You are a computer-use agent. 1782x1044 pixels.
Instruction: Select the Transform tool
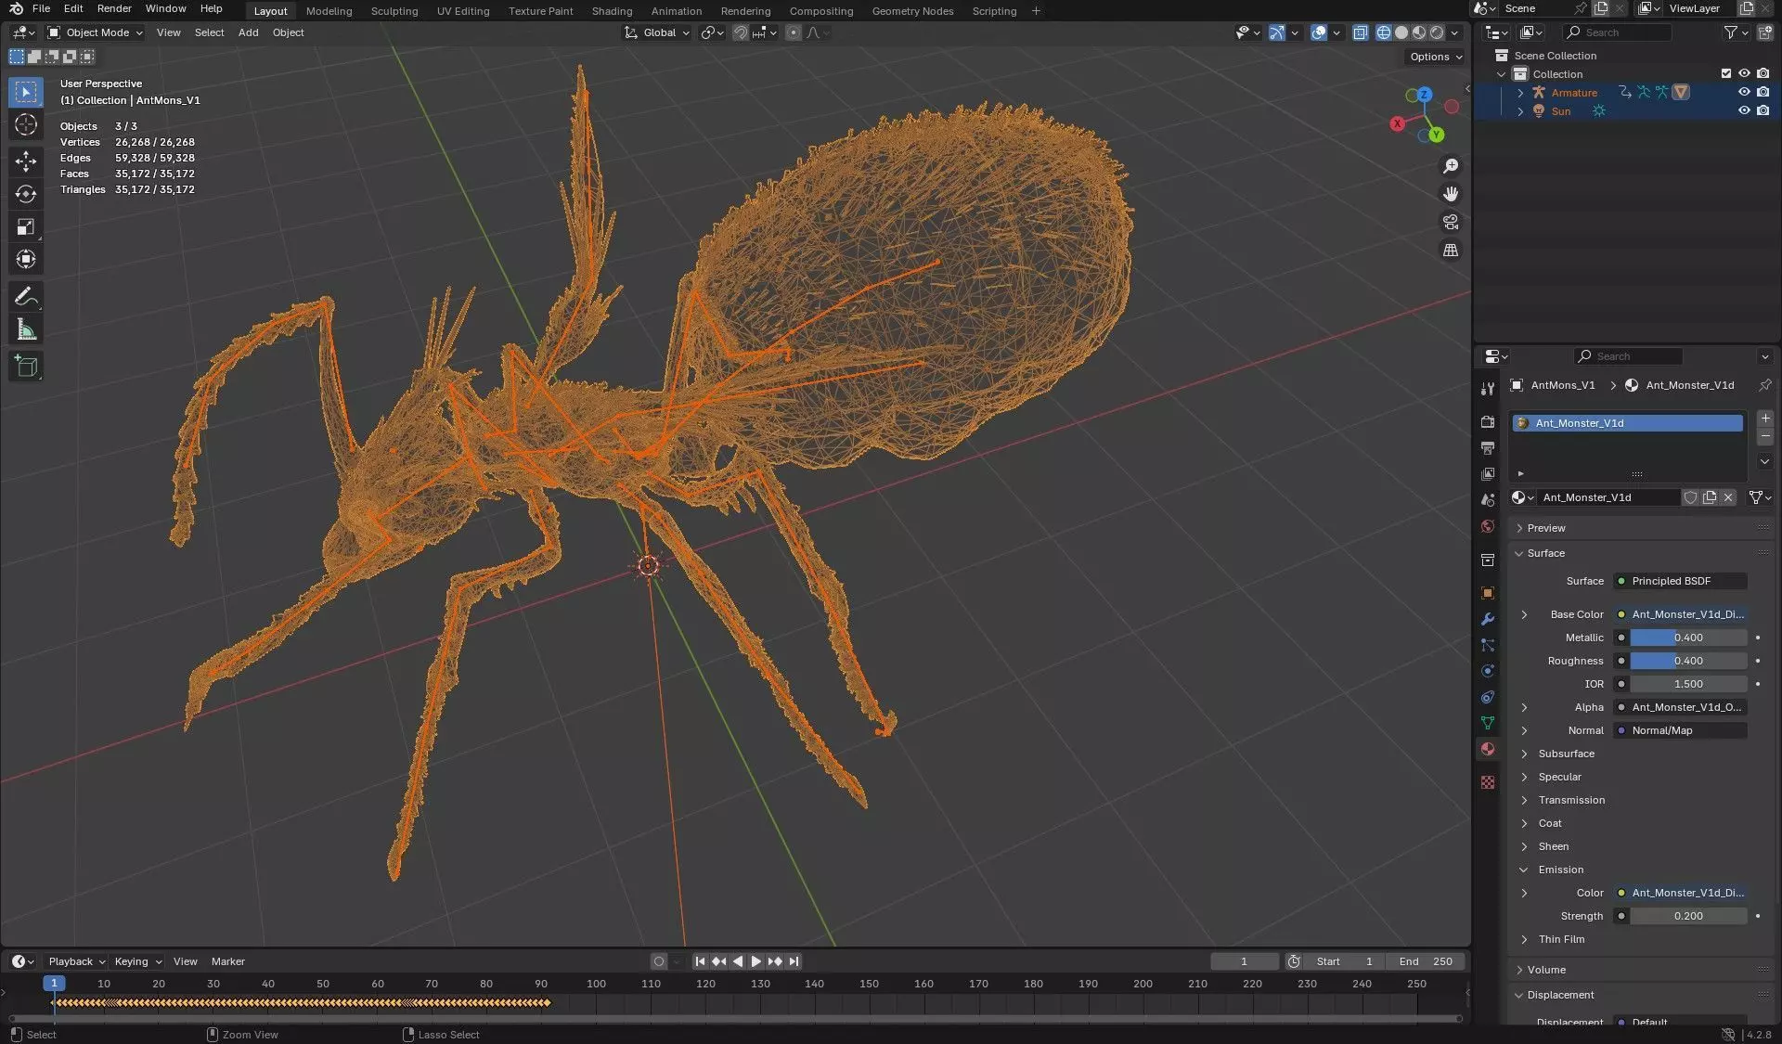click(x=26, y=259)
